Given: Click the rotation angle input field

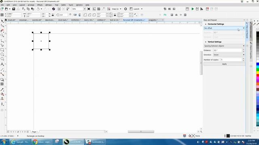Looking at the screenshot, I should pyautogui.click(x=64, y=15).
